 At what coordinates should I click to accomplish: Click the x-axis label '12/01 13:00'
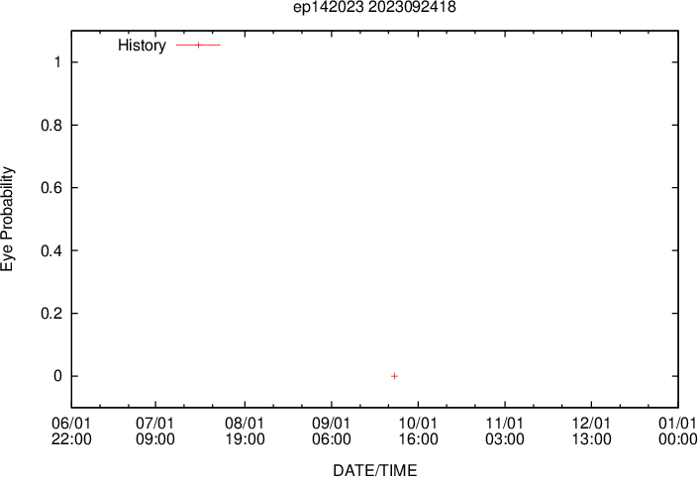[591, 431]
